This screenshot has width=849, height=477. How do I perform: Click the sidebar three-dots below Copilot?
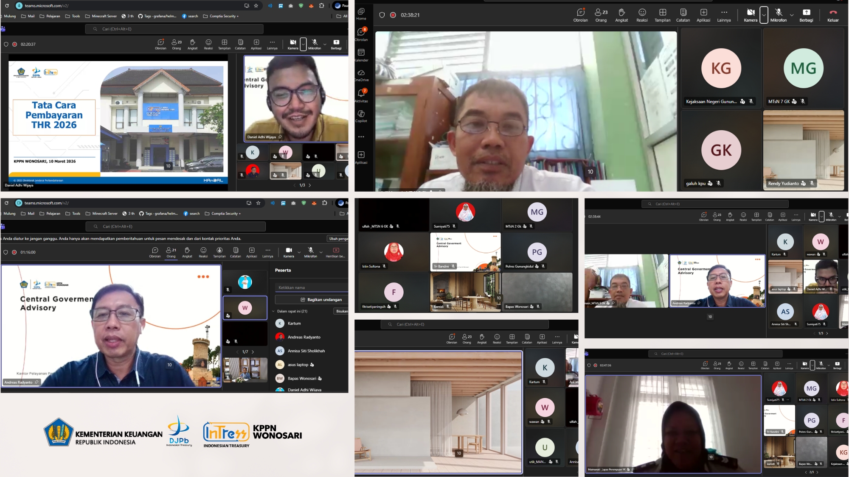pos(361,137)
